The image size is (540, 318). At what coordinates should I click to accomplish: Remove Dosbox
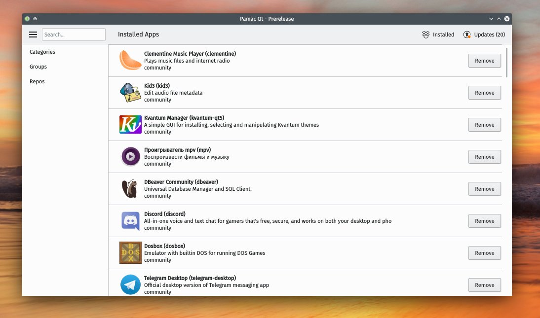click(x=485, y=252)
